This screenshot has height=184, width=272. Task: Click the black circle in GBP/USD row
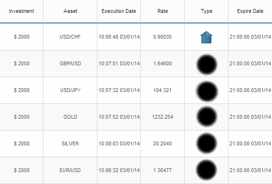click(207, 64)
